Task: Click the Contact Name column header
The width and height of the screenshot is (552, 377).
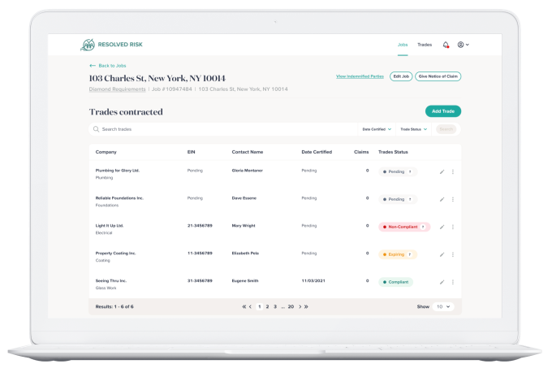Action: pyautogui.click(x=248, y=152)
